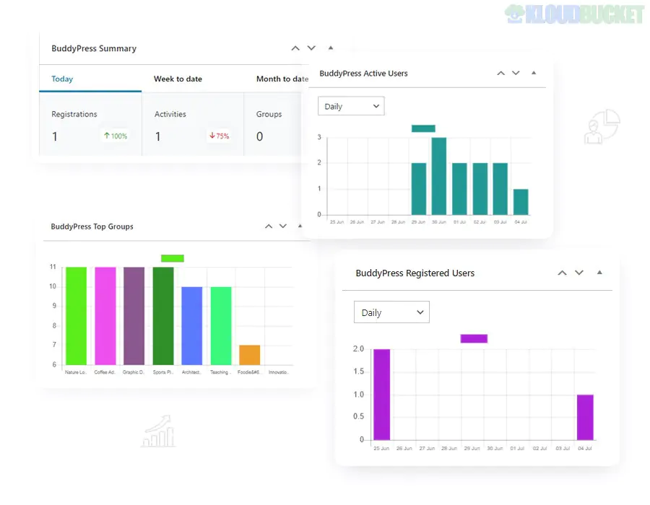Move the BuddyPress Registered Users widget up
The width and height of the screenshot is (650, 505).
pos(562,273)
